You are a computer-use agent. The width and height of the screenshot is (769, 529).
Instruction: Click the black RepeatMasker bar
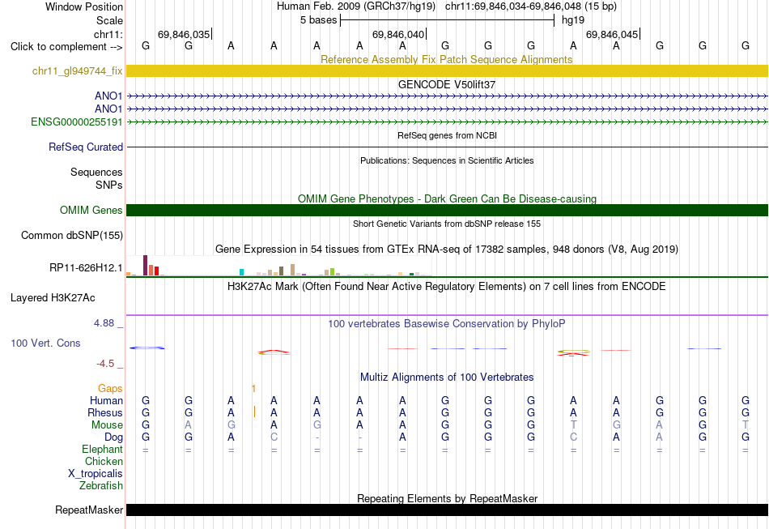click(447, 510)
